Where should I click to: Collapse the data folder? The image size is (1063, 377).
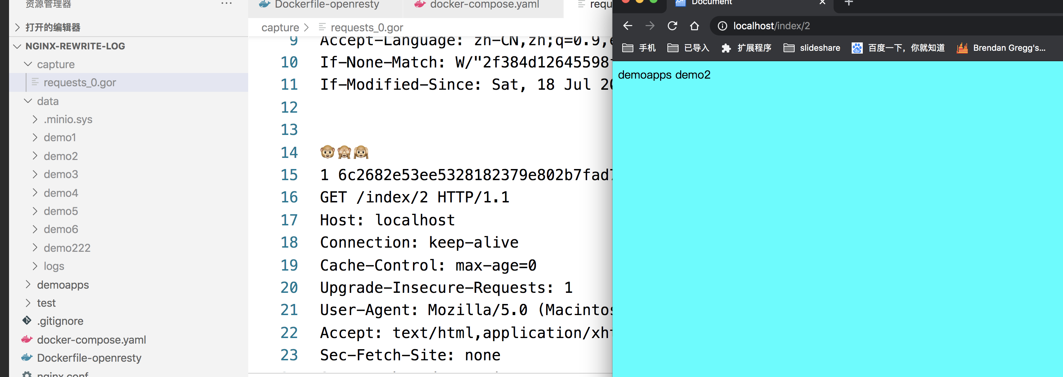(x=28, y=101)
